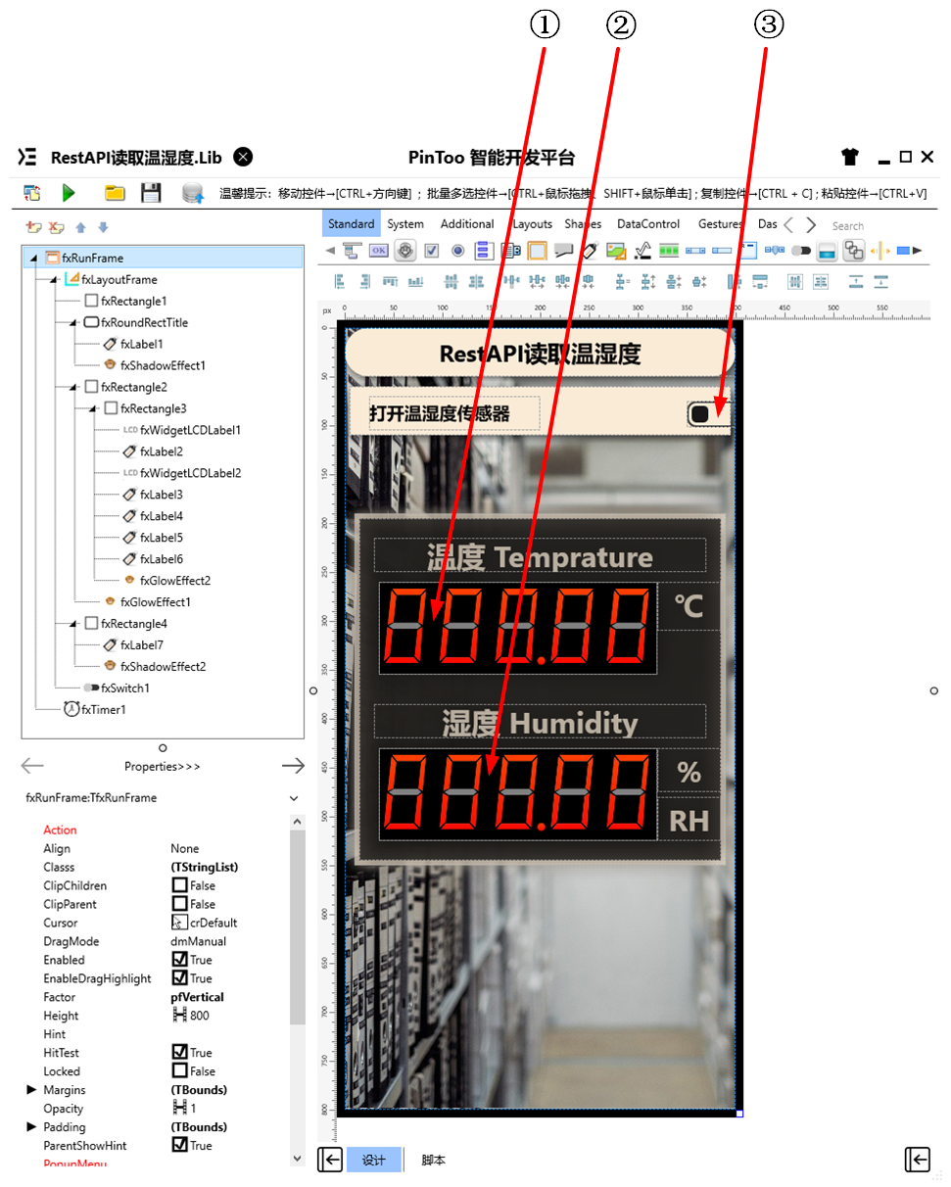Screen dimensions: 951x1187
Task: Select the checkbox component in palette
Action: pos(431,251)
